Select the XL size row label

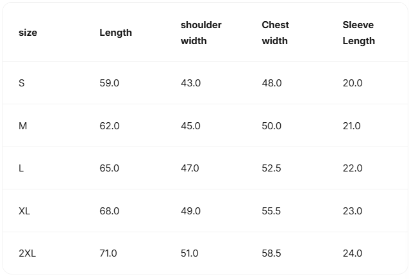(x=24, y=211)
